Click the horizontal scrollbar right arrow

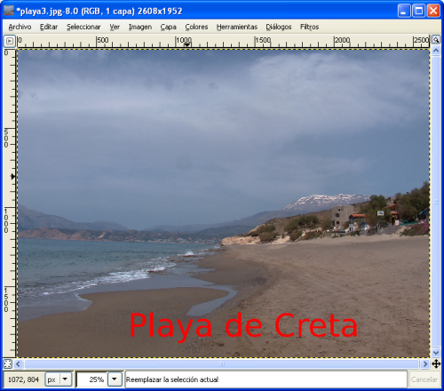[x=425, y=363]
